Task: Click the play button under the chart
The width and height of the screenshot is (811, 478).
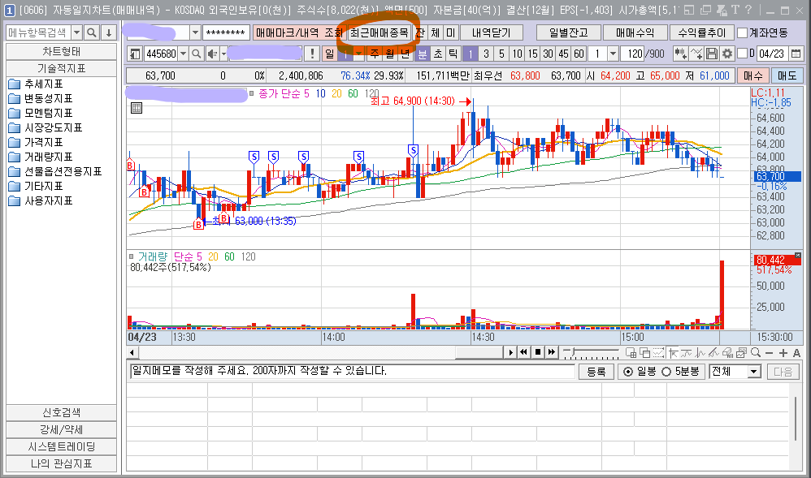Action: coord(510,352)
